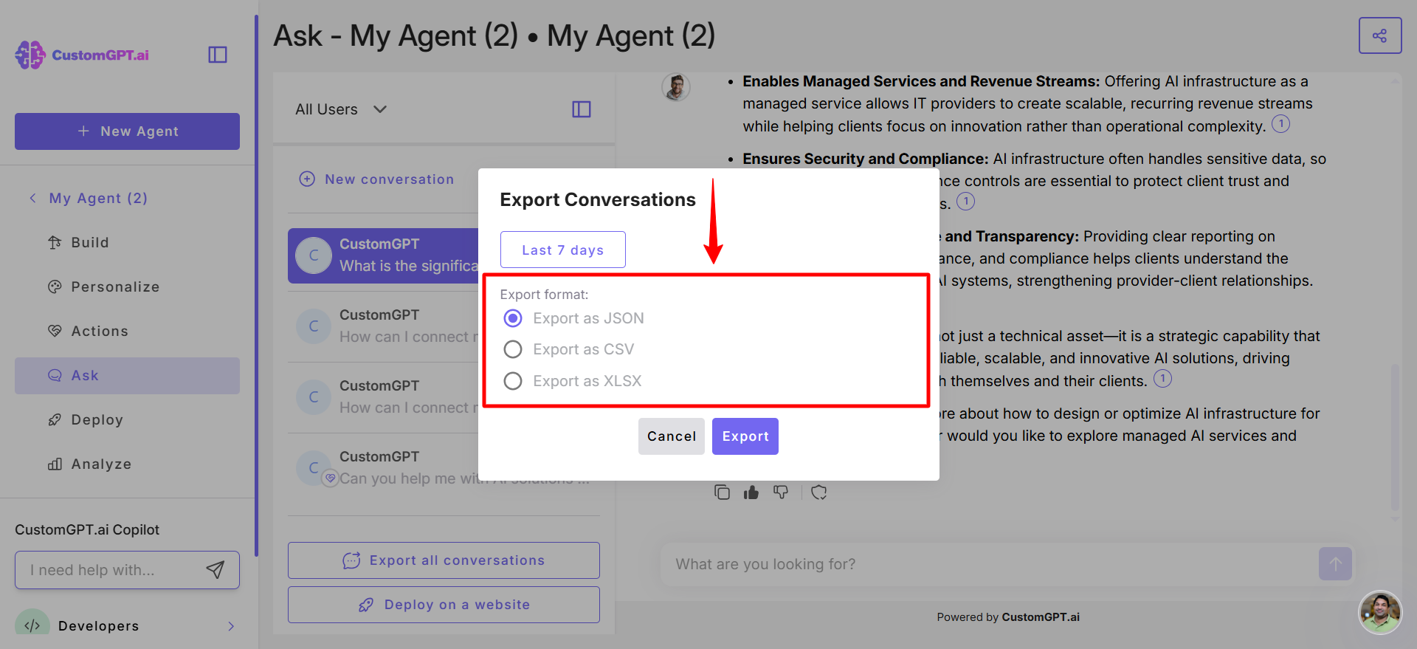The width and height of the screenshot is (1417, 649).
Task: Open the Last 7 days range selector
Action: tap(563, 250)
